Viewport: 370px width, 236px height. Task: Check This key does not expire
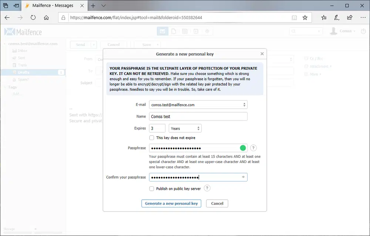(152, 138)
